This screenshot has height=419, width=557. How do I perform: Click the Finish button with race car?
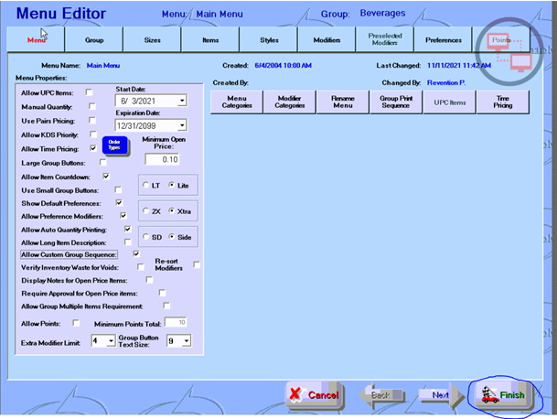[x=504, y=395]
